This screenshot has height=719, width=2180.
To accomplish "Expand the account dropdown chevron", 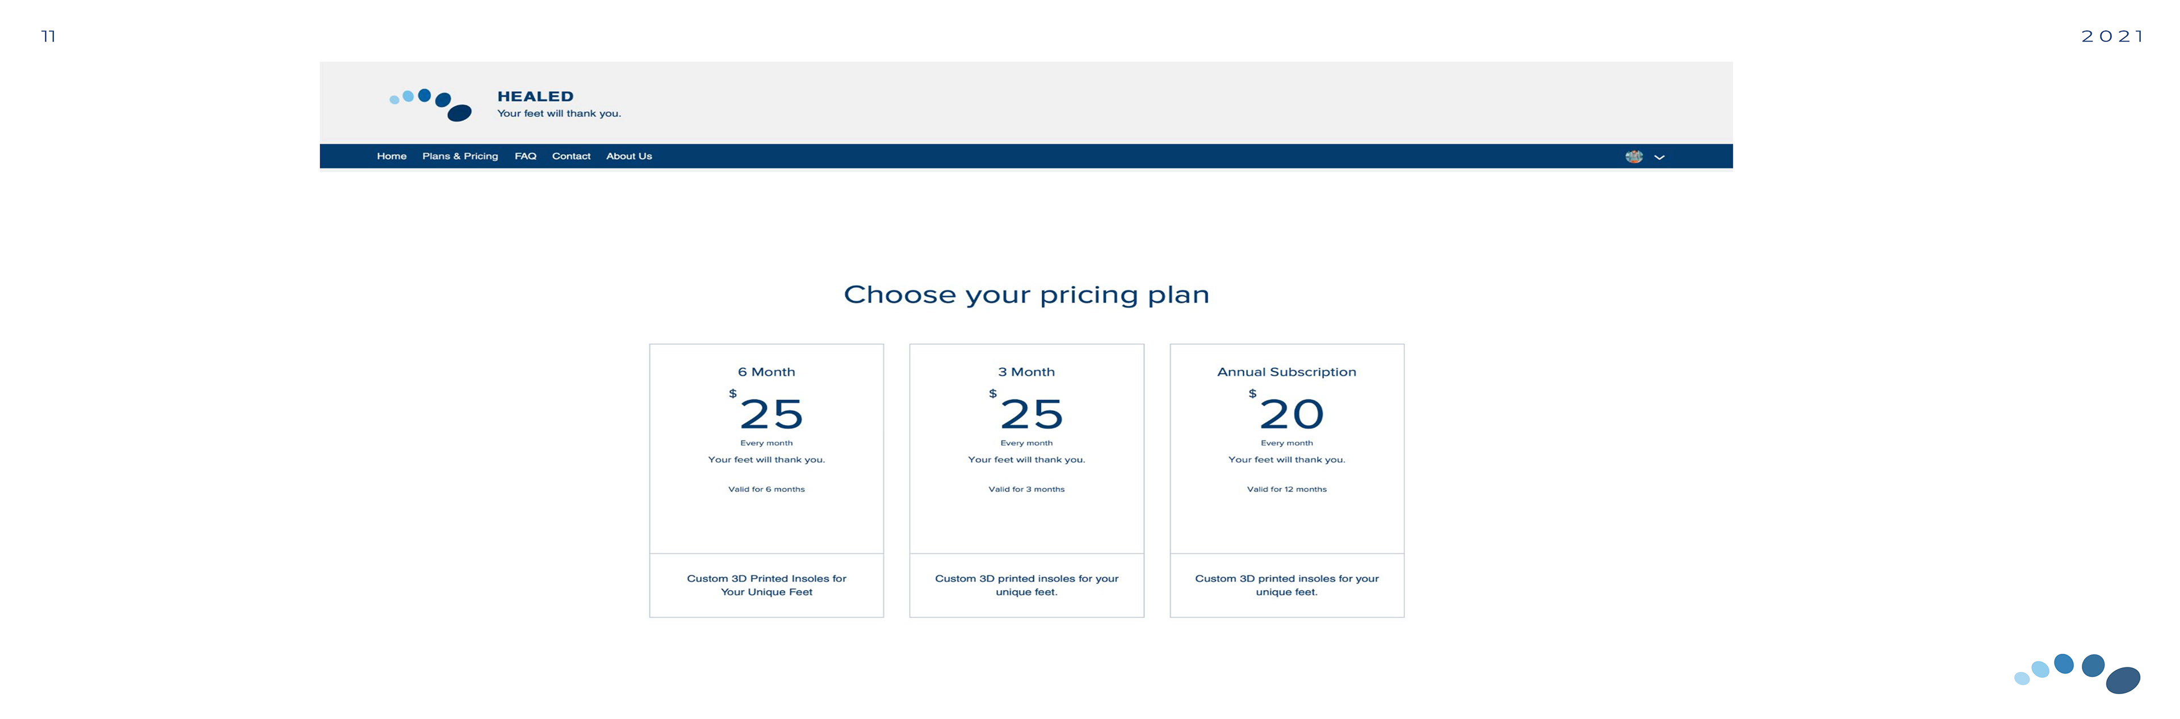I will (1659, 157).
